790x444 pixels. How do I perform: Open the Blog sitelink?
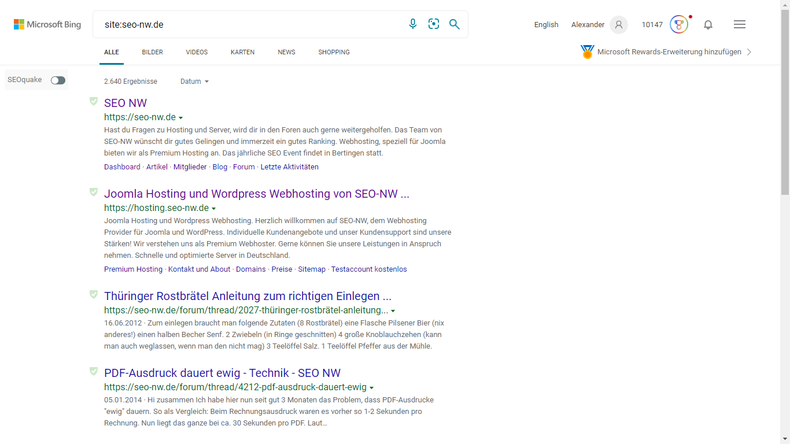coord(220,167)
